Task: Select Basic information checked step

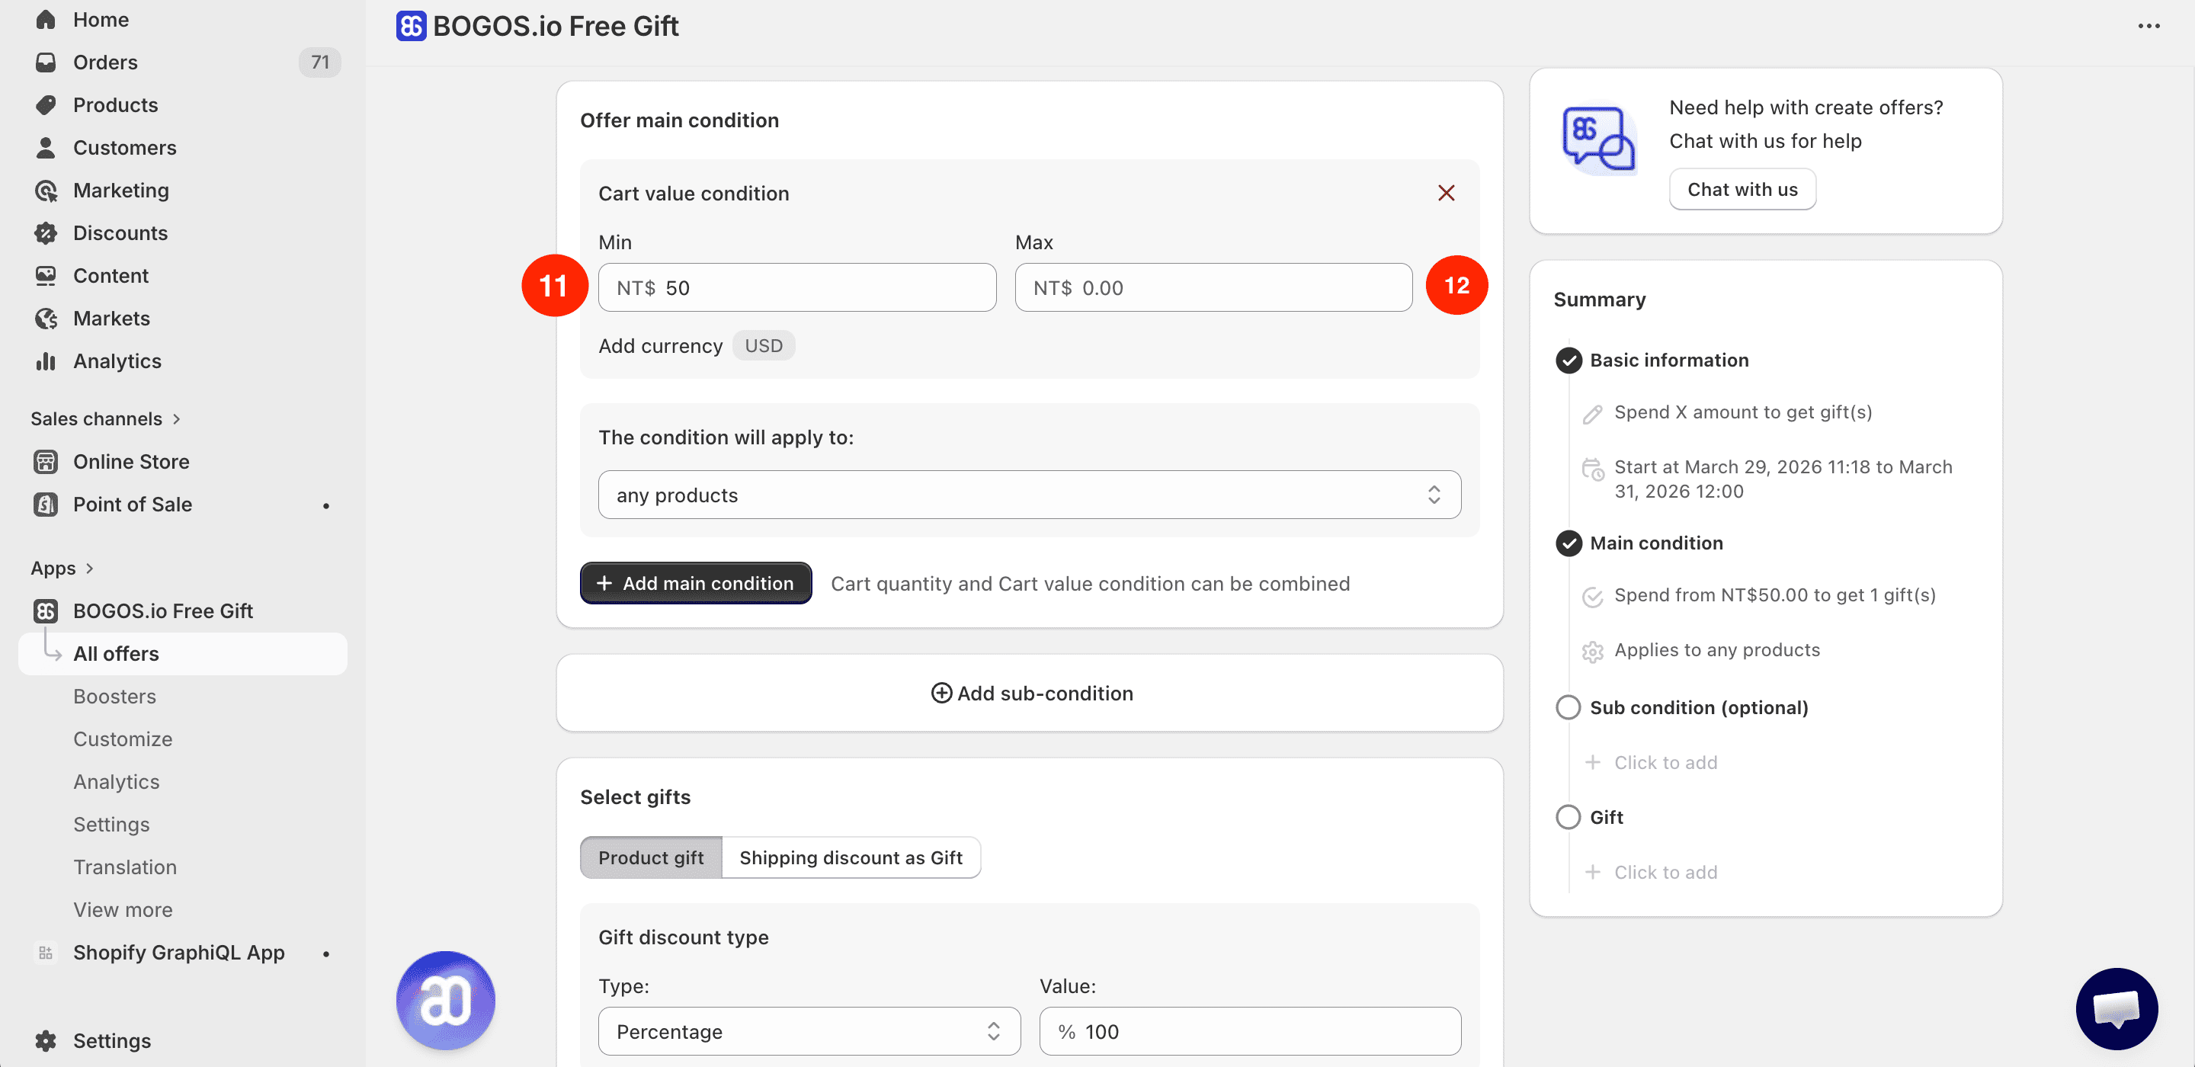Action: [1568, 360]
